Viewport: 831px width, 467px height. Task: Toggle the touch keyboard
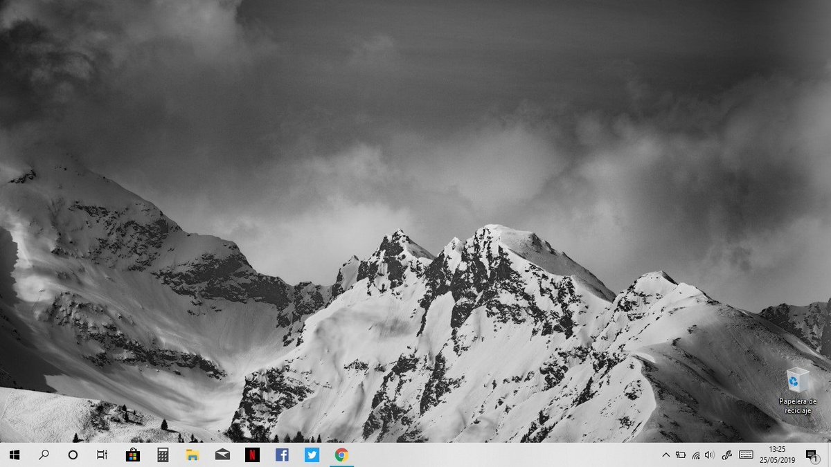[746, 455]
